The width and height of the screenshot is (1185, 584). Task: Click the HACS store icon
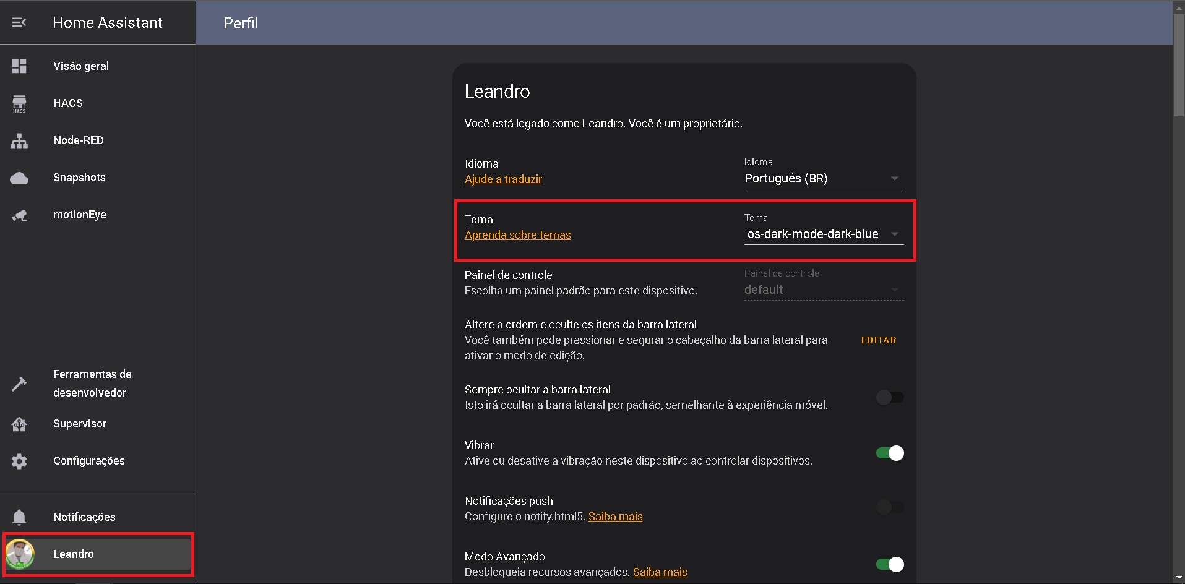click(19, 103)
